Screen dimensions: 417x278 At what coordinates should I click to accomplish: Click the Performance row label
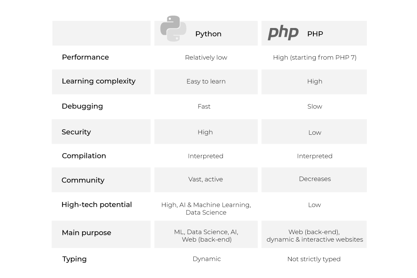[85, 57]
